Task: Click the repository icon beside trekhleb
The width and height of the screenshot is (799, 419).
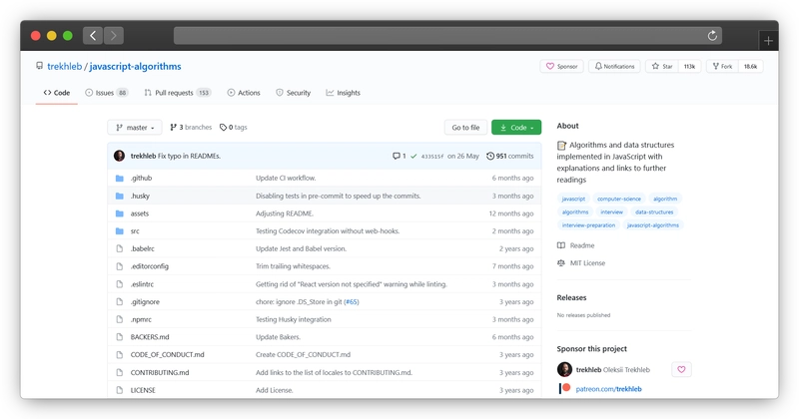Action: pyautogui.click(x=39, y=66)
